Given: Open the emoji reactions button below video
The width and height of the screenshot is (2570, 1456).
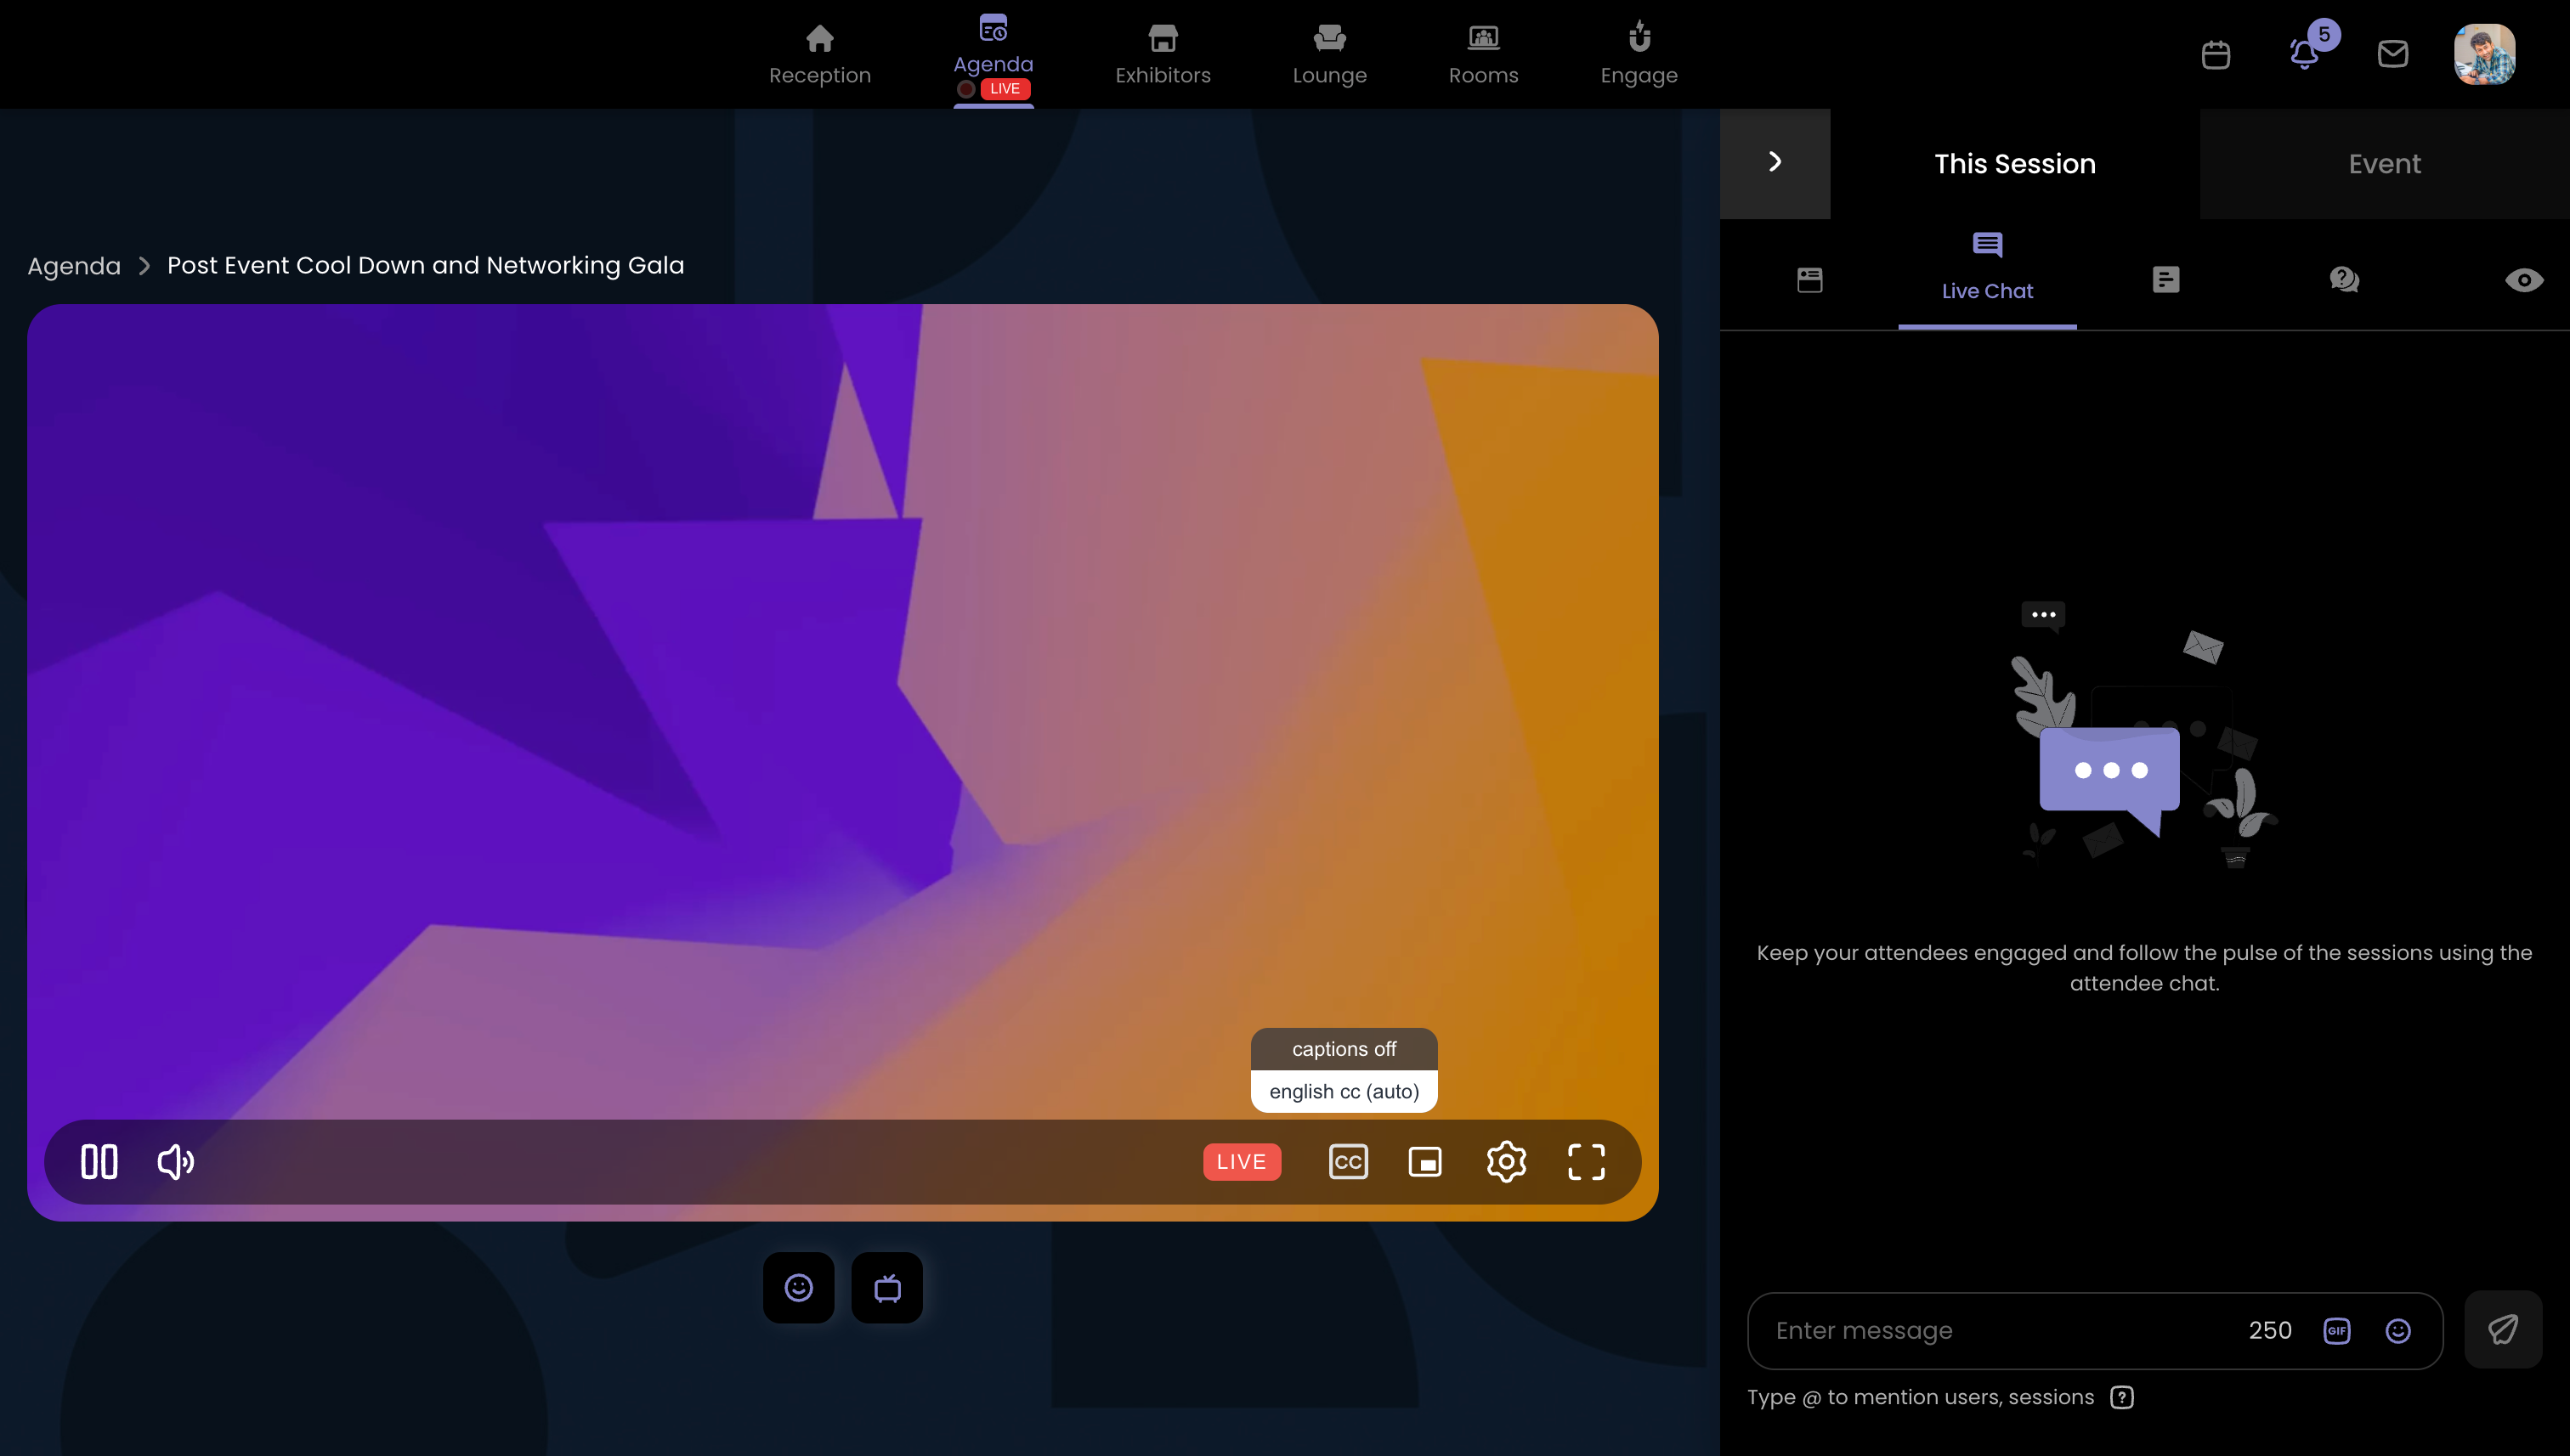Looking at the screenshot, I should click(798, 1288).
